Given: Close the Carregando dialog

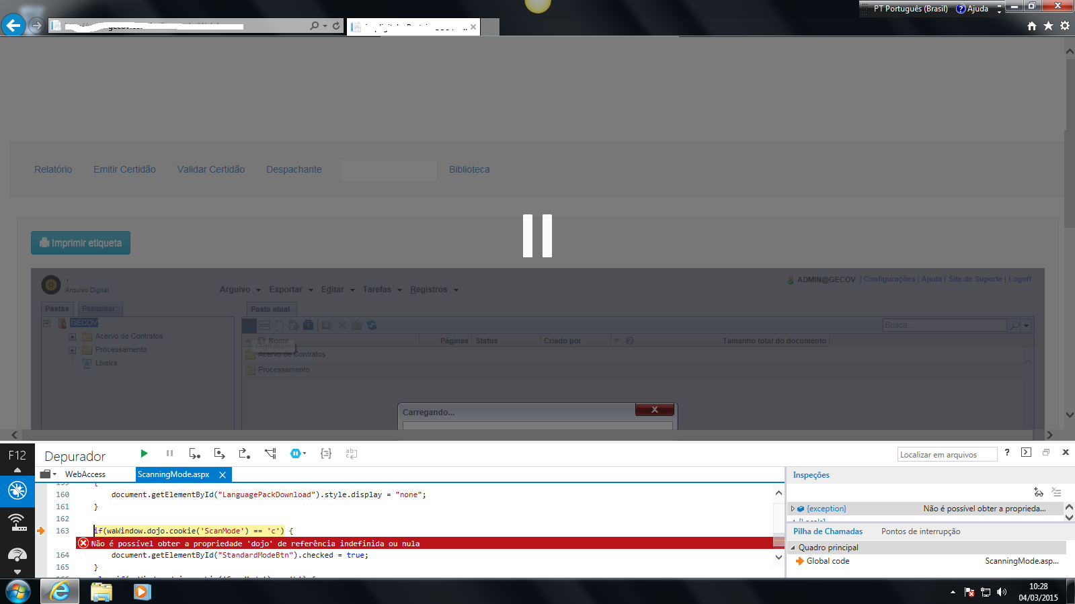Looking at the screenshot, I should (x=655, y=410).
